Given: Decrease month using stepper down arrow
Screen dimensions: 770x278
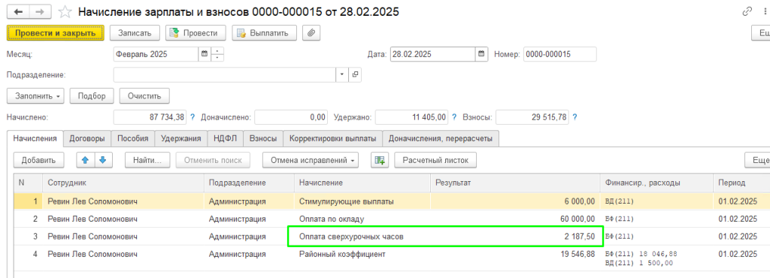Looking at the screenshot, I should 217,58.
